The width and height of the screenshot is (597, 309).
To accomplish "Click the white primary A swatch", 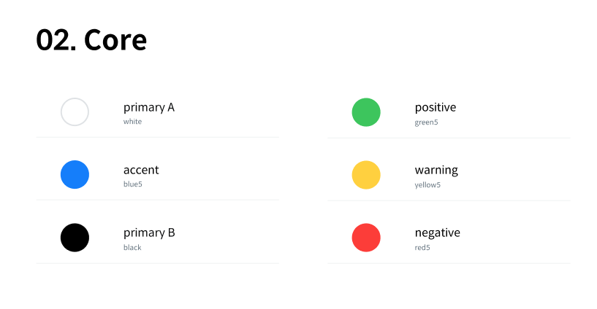I will pos(75,112).
